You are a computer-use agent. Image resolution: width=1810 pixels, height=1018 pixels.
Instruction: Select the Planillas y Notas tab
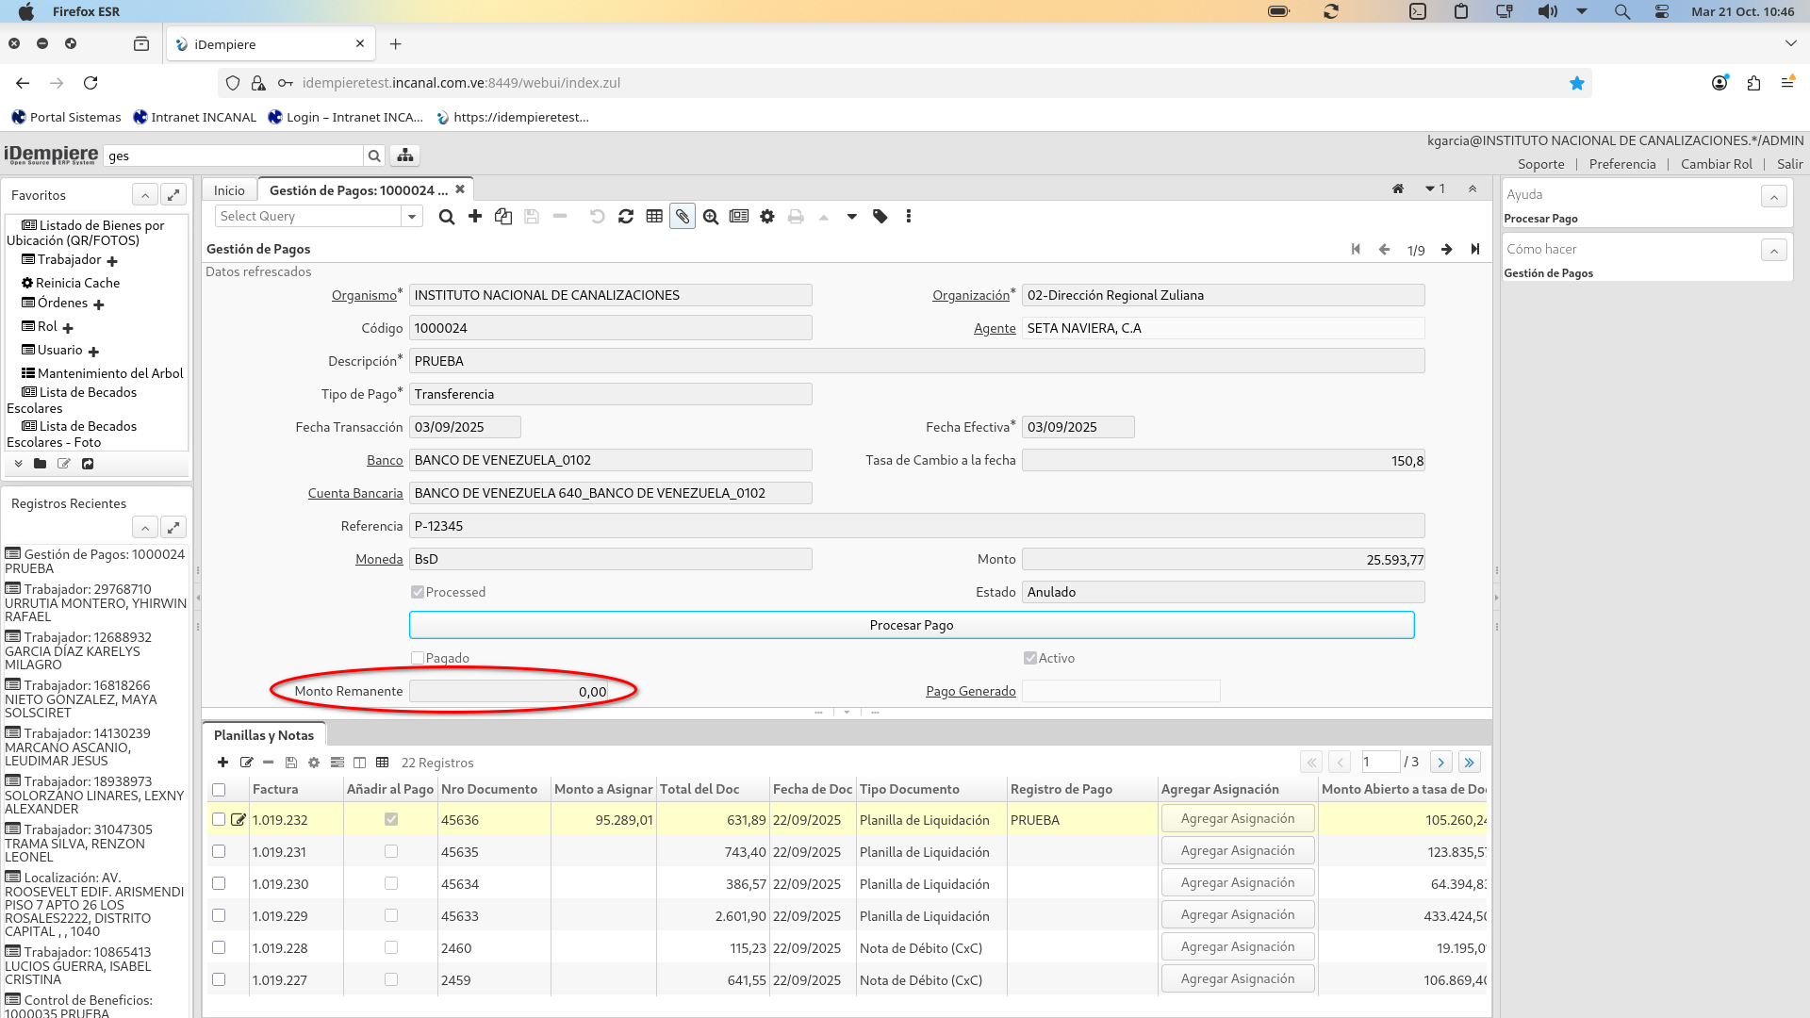pyautogui.click(x=264, y=735)
